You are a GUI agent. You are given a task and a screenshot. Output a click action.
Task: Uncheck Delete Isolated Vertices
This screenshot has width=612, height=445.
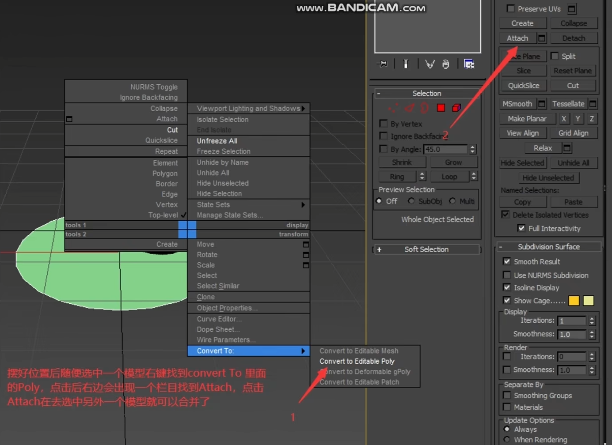pyautogui.click(x=506, y=215)
